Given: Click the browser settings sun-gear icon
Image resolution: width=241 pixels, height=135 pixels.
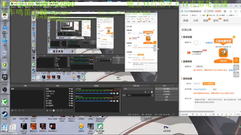Looking at the screenshot, I should click(x=231, y=11).
